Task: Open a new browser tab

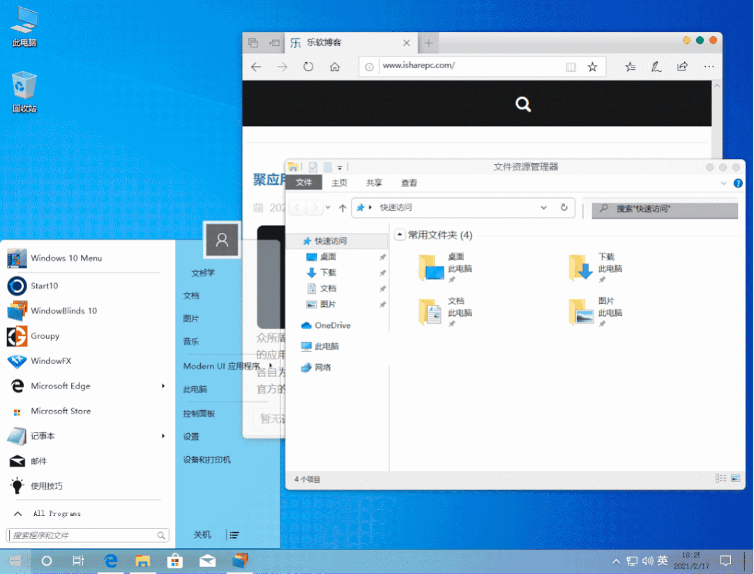Action: point(428,43)
